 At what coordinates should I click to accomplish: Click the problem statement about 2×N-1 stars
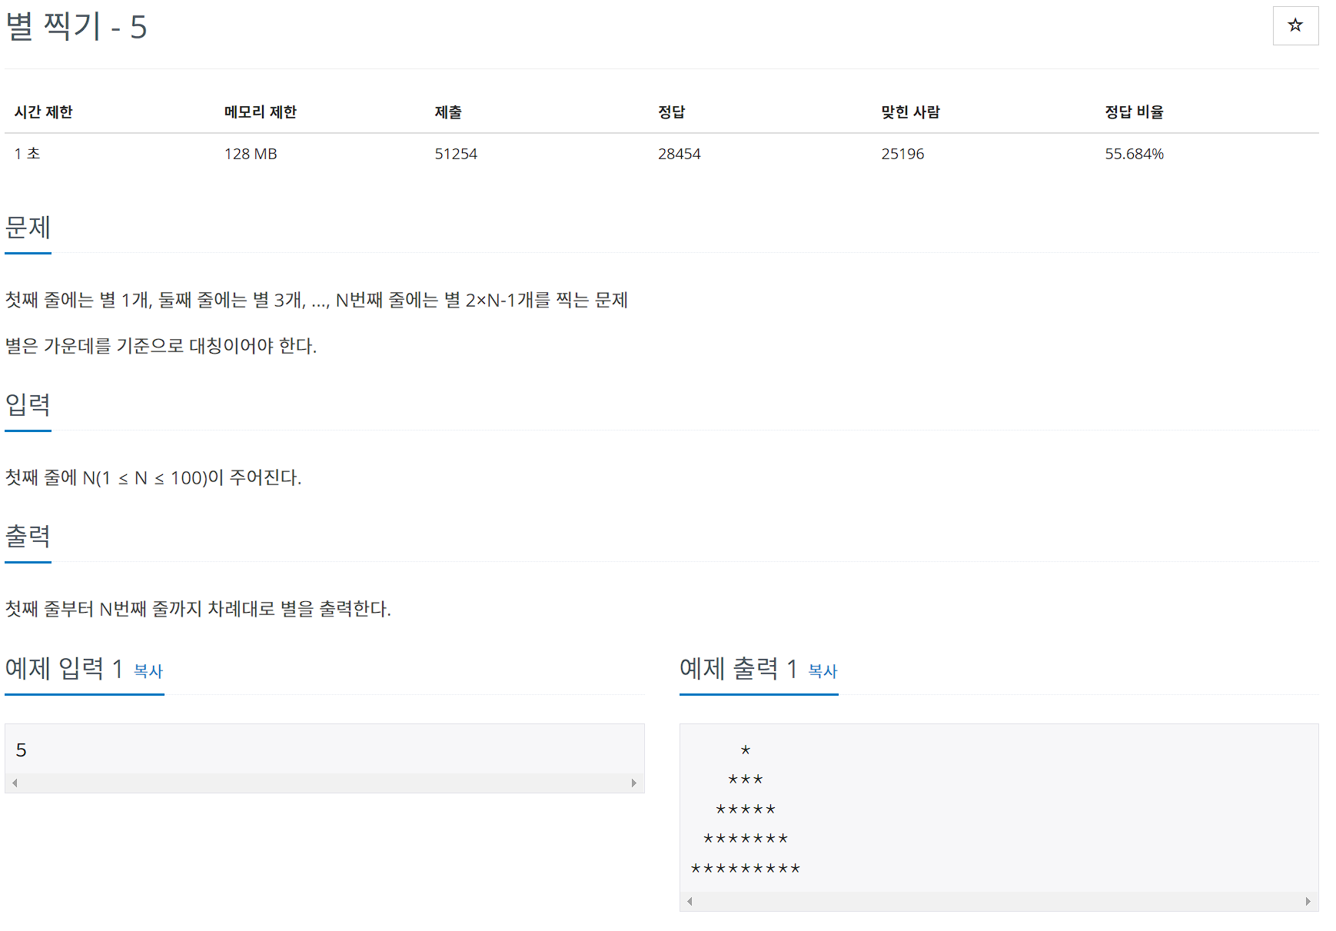pyautogui.click(x=317, y=300)
